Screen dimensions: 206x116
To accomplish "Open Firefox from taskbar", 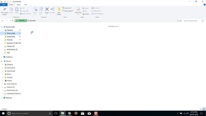I will (x=76, y=113).
